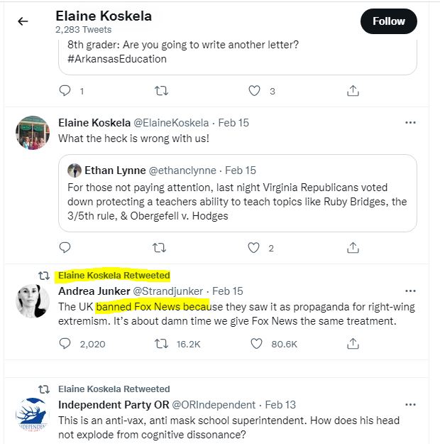Retweet the 'What the heck is wrong' tweet
This screenshot has width=440, height=444.
point(159,248)
